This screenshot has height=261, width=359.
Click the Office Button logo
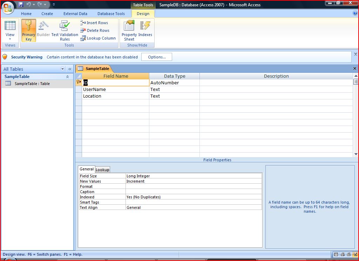[8, 8]
